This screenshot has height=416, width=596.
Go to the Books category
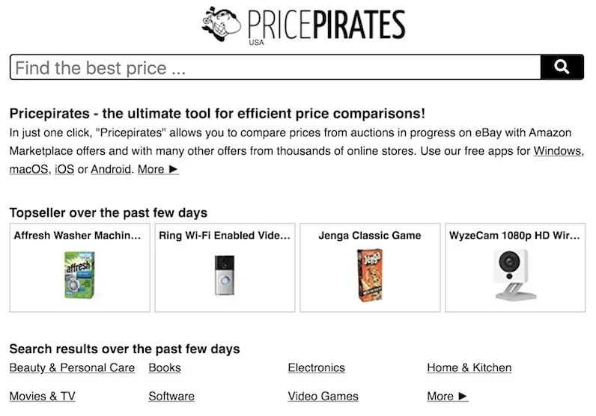click(x=165, y=367)
